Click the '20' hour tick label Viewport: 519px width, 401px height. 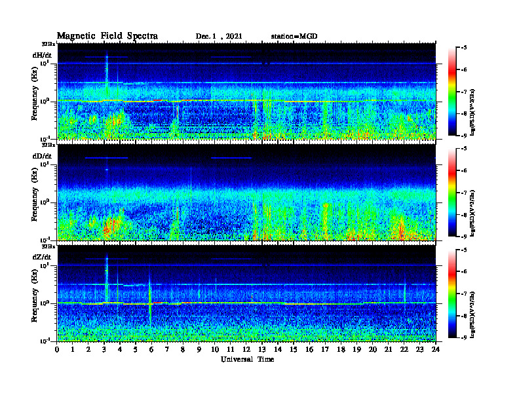tap(373, 350)
